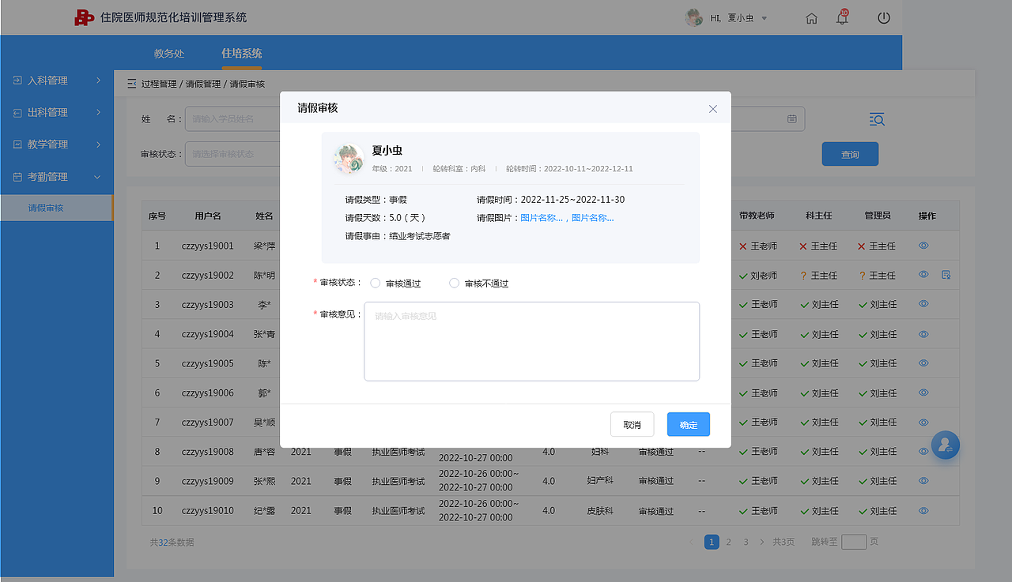Open the first 图片名称 attachment link

pos(542,218)
